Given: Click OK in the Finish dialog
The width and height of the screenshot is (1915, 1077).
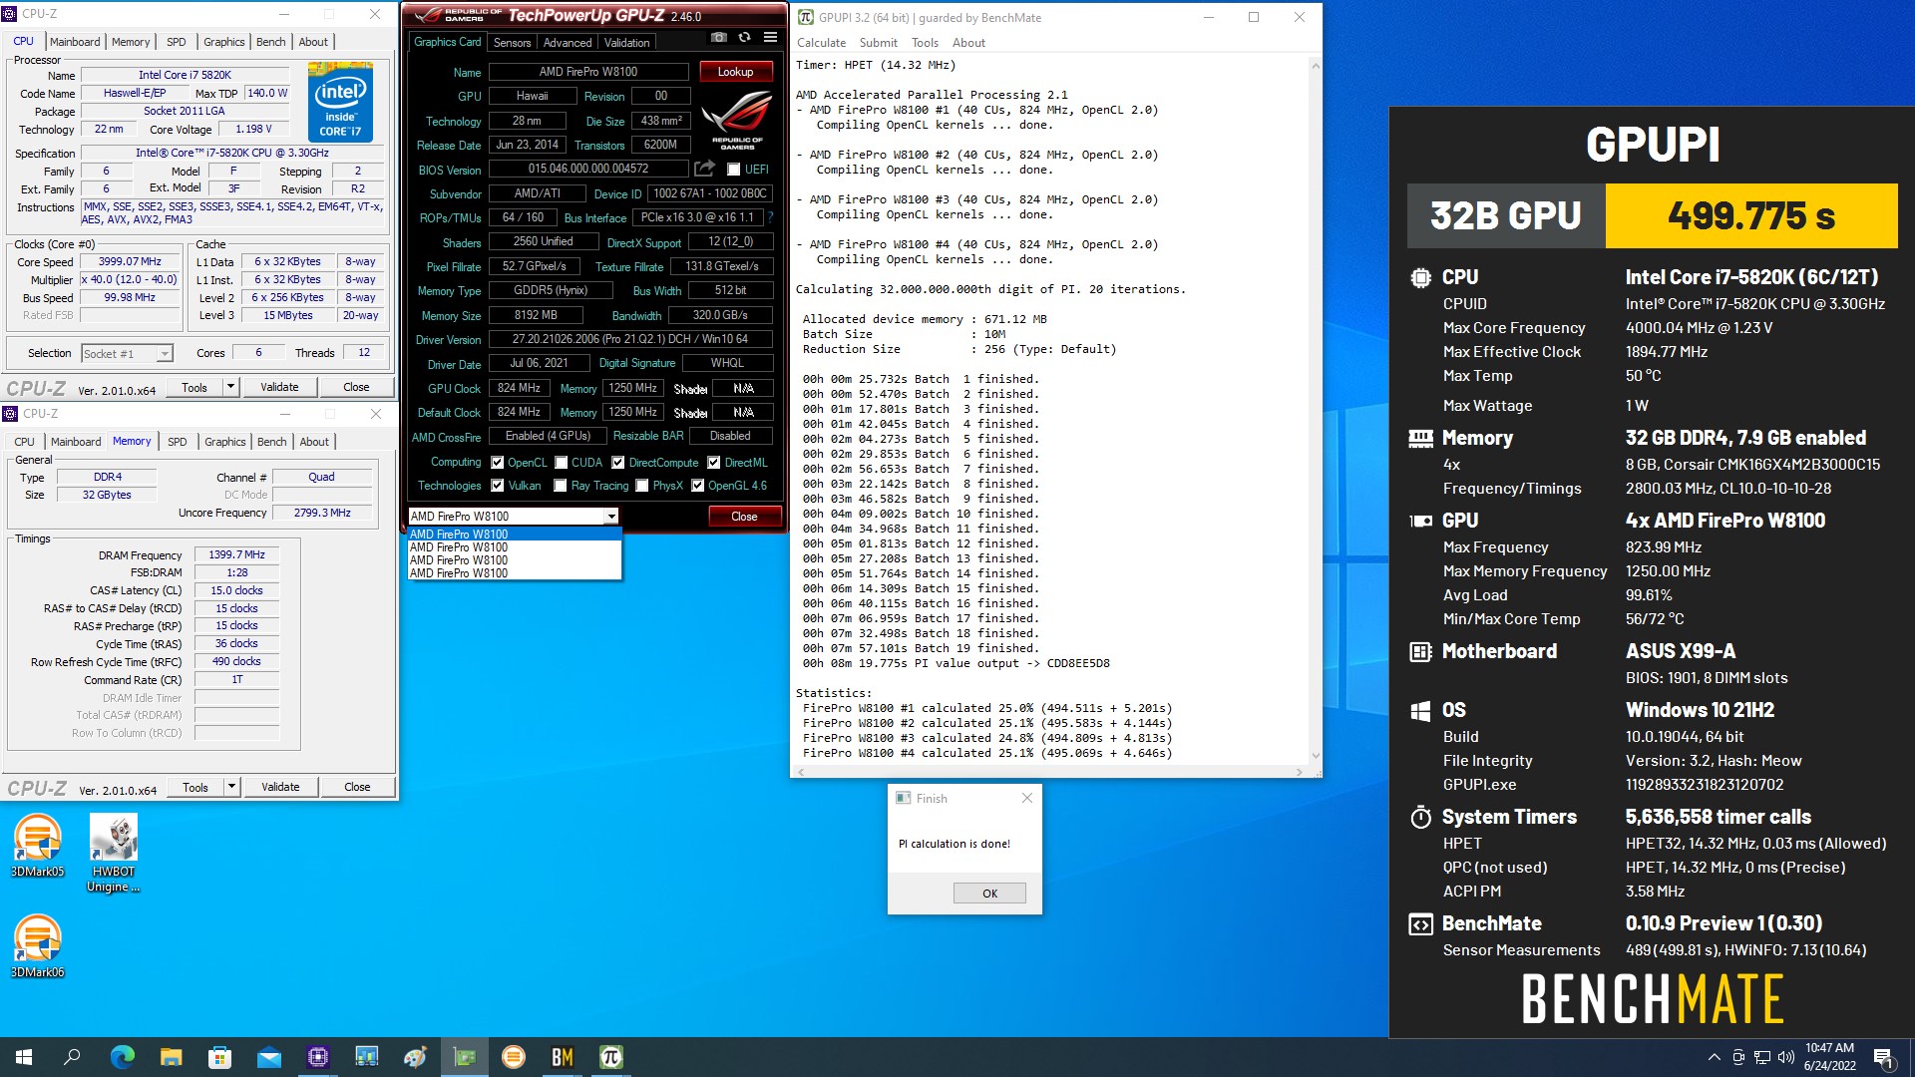Looking at the screenshot, I should (989, 894).
